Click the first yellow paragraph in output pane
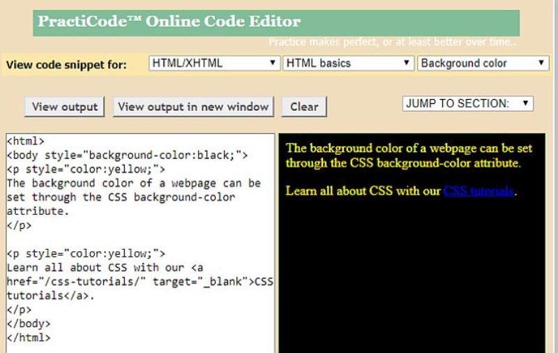 tap(409, 156)
